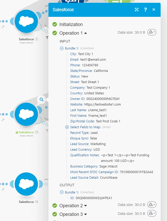The height and width of the screenshot is (221, 167).
Task: Click the Initialization step label
Action: (x=71, y=24)
